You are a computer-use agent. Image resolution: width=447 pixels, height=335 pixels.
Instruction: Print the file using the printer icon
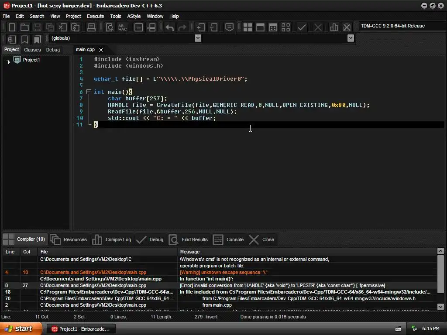pos(91,27)
